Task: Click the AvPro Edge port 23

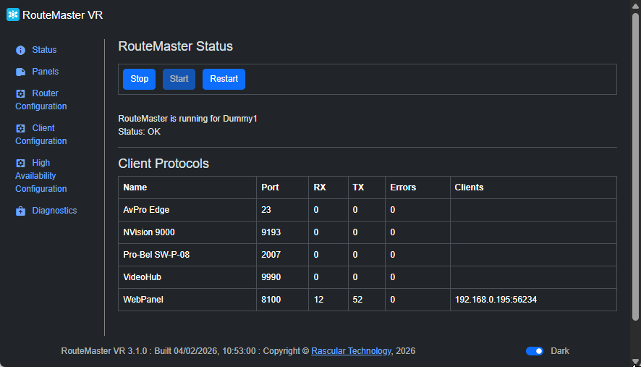Action: [266, 210]
